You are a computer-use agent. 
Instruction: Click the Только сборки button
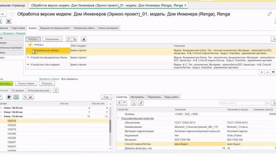pyautogui.click(x=26, y=84)
